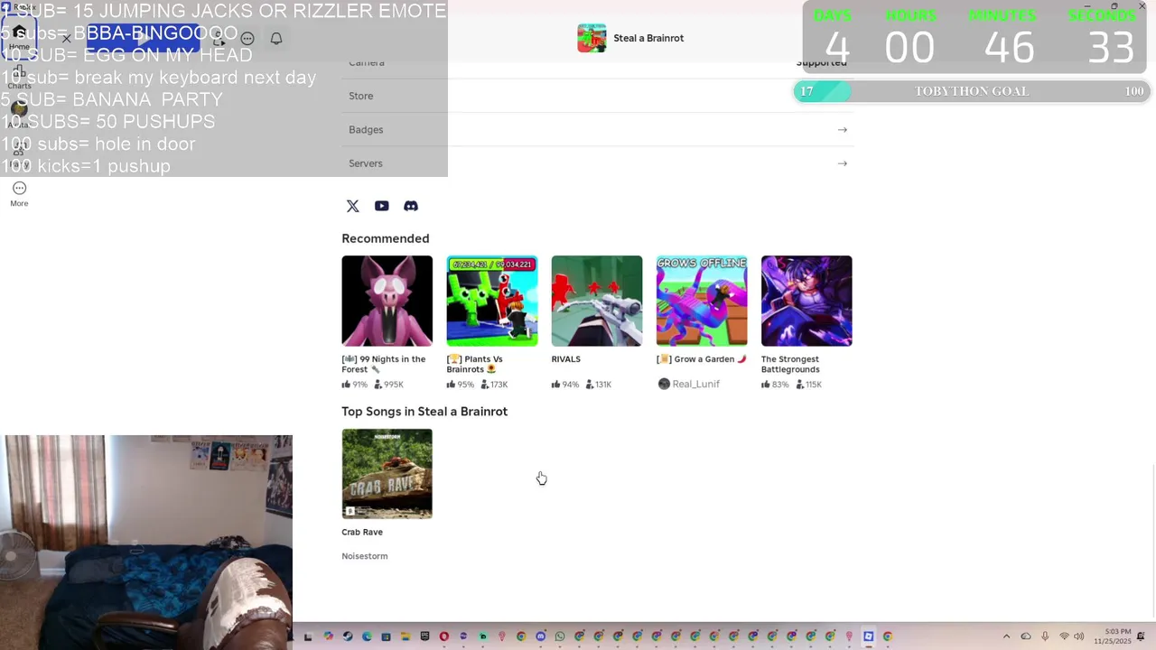Open Real_Lunif creator profile link
Image resolution: width=1156 pixels, height=650 pixels.
pos(688,384)
